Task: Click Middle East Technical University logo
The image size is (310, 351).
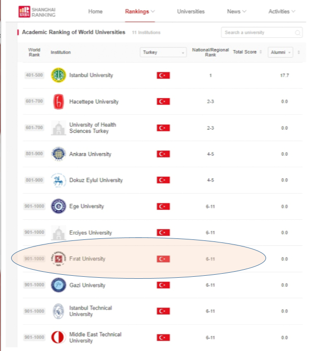Action: (x=59, y=337)
